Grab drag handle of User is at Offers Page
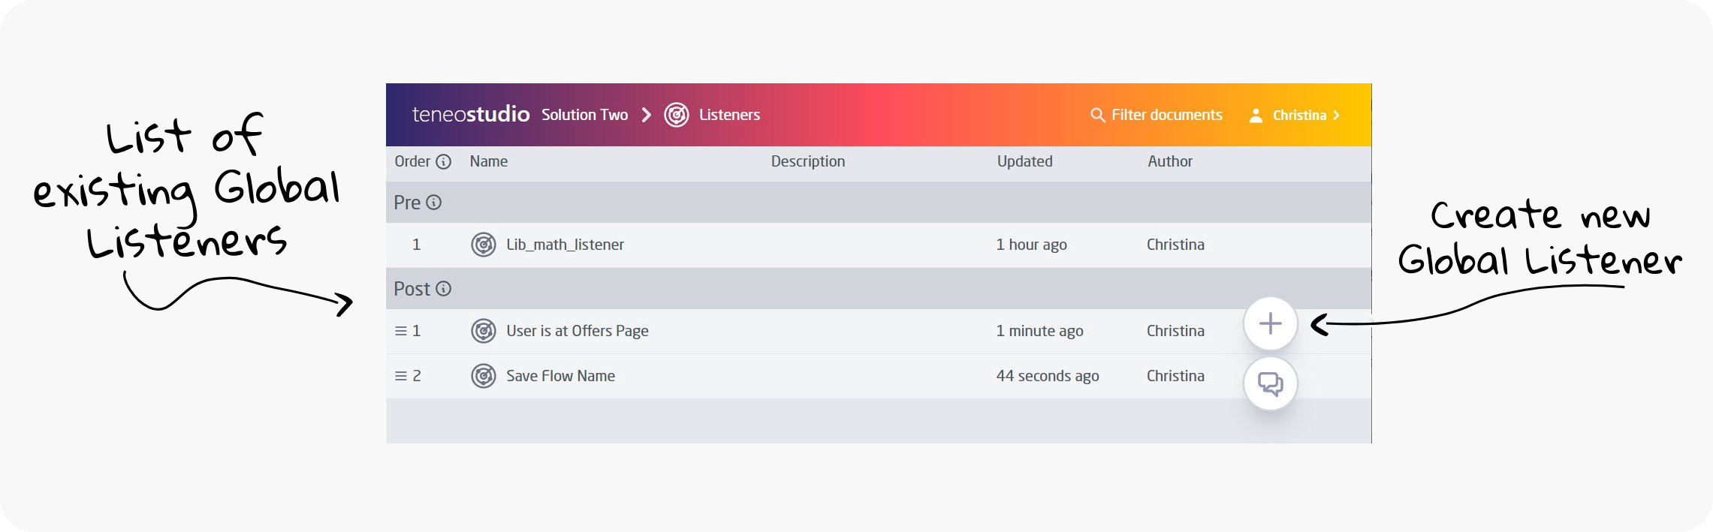 pos(400,331)
